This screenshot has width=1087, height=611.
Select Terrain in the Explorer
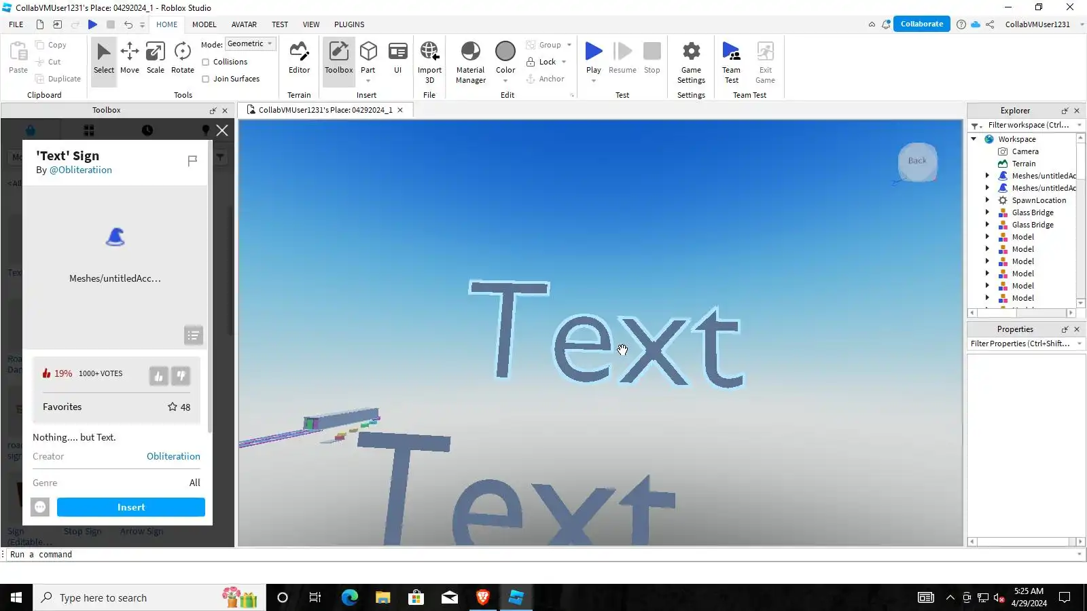1024,164
